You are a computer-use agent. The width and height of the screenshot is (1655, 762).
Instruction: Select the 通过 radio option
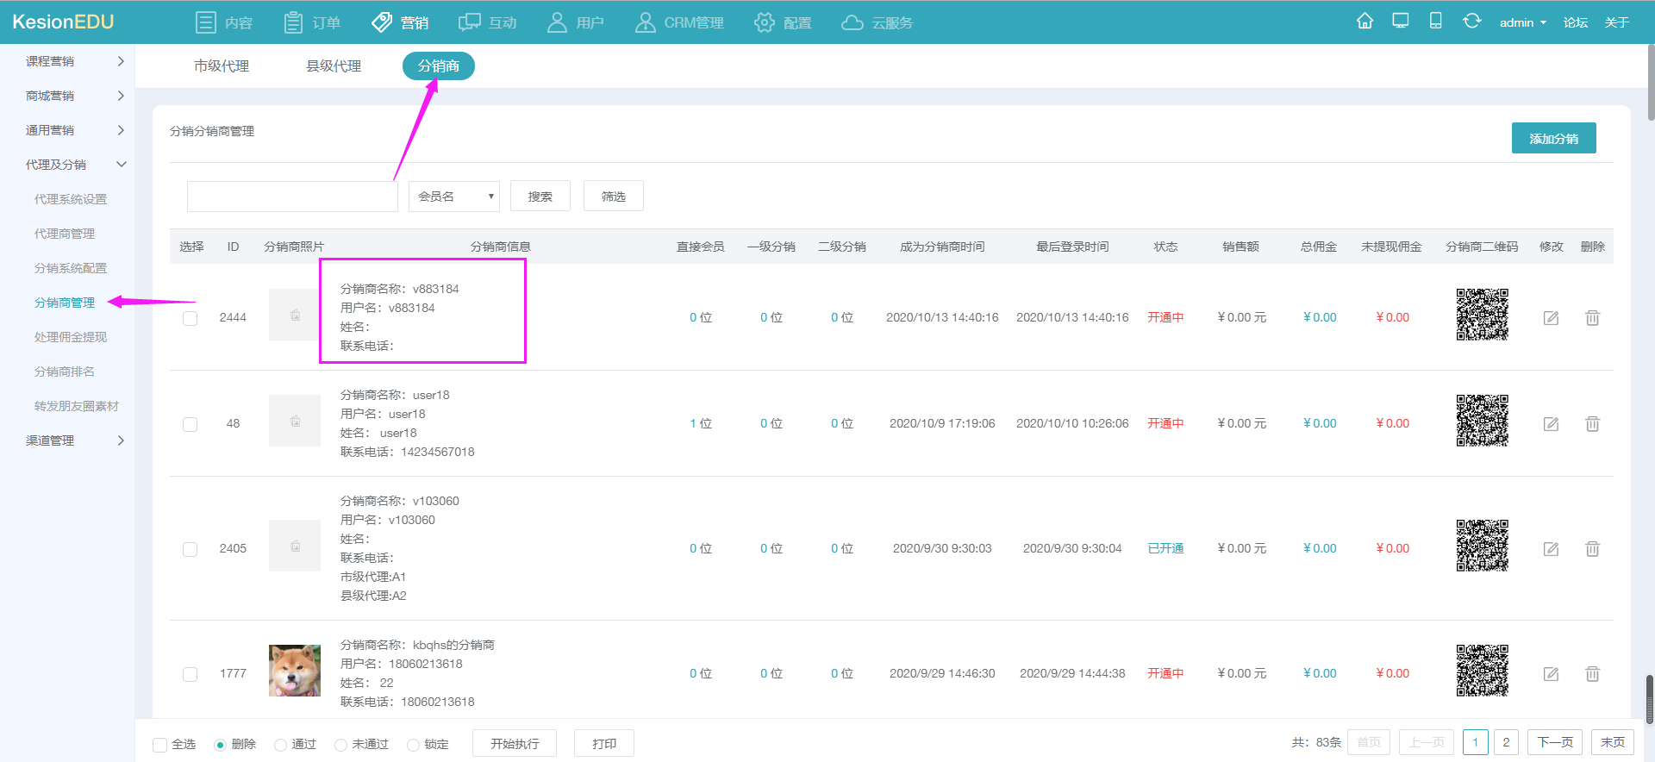(280, 745)
